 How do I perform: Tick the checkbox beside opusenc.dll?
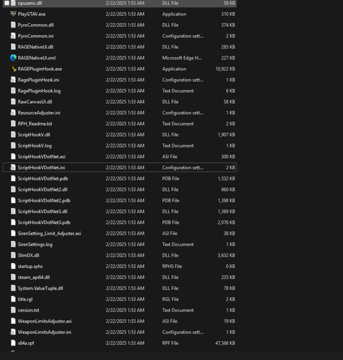click(x=7, y=3)
